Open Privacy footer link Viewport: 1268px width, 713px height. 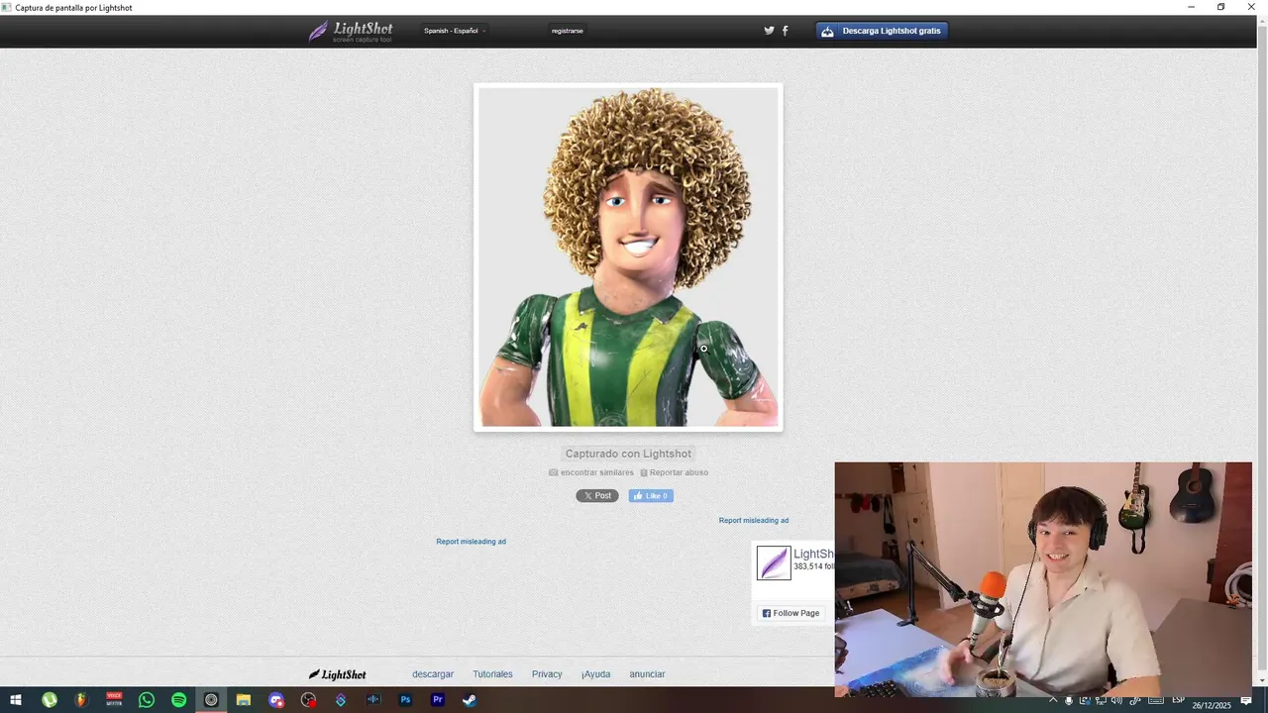click(547, 674)
